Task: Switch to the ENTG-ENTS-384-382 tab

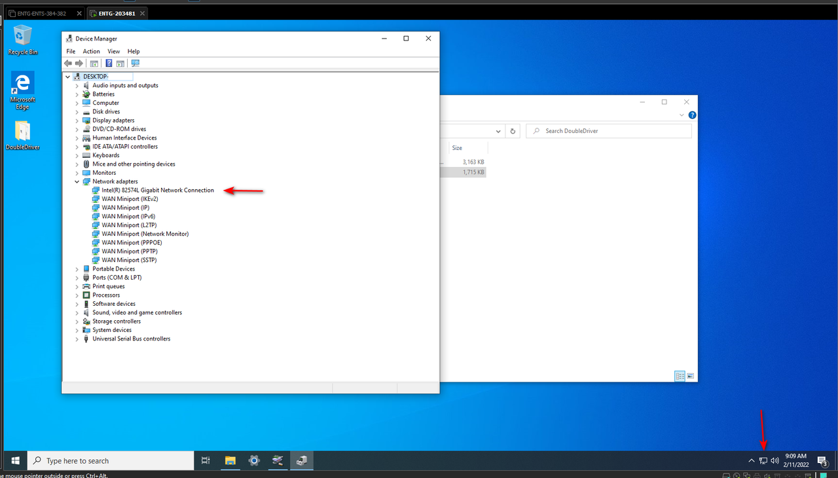Action: click(x=46, y=14)
